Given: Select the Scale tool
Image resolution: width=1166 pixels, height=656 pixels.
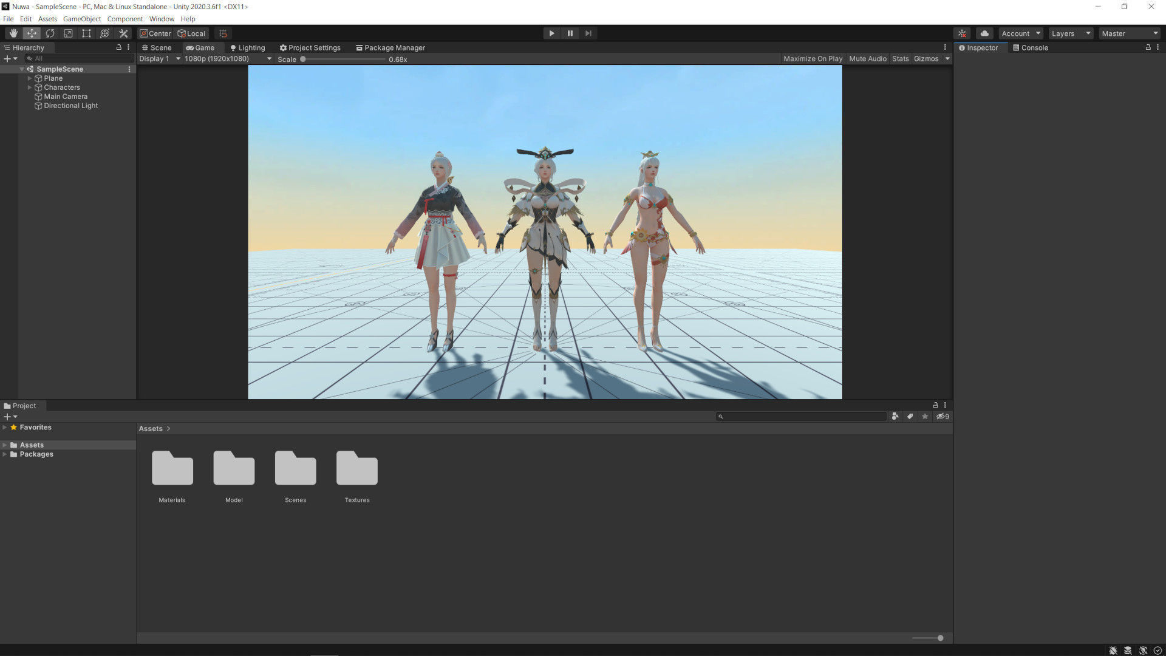Looking at the screenshot, I should pyautogui.click(x=68, y=33).
